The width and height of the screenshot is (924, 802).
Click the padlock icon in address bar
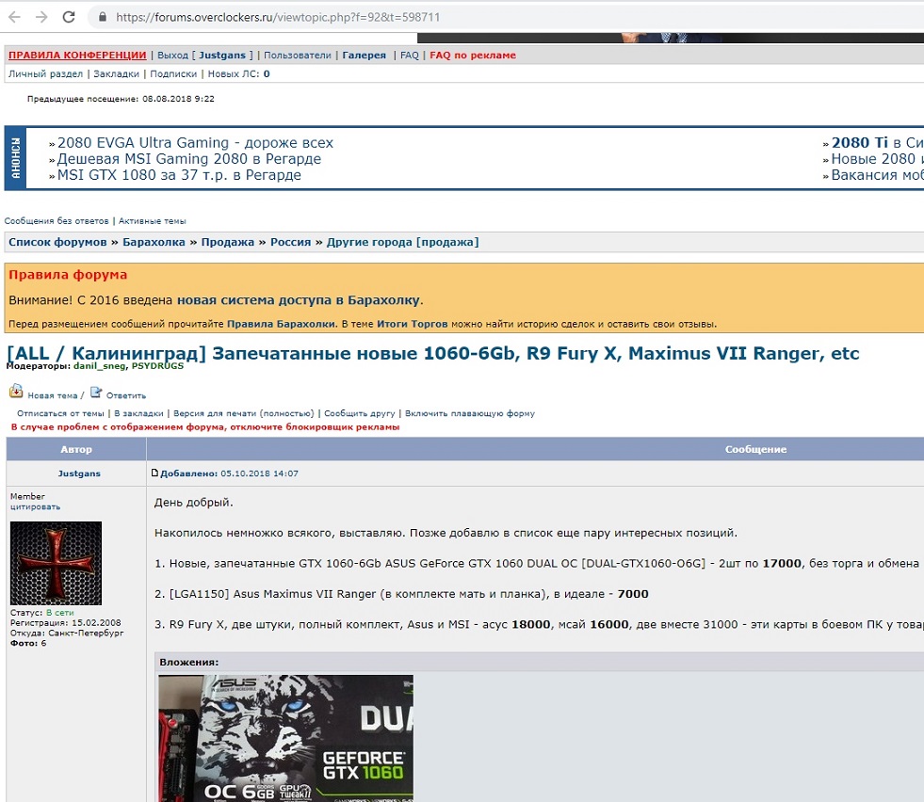point(103,17)
